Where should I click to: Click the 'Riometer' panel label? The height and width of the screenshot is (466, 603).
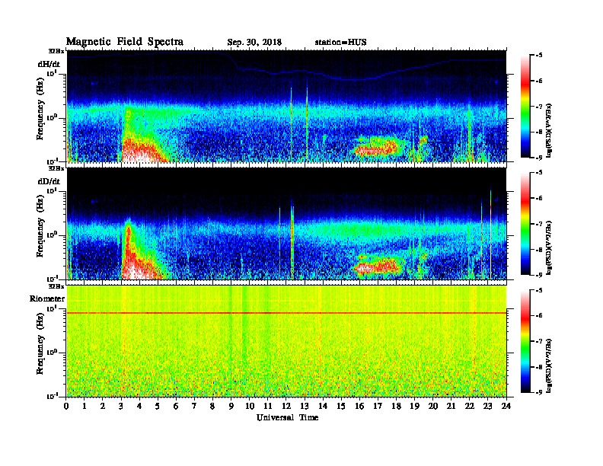coord(47,298)
